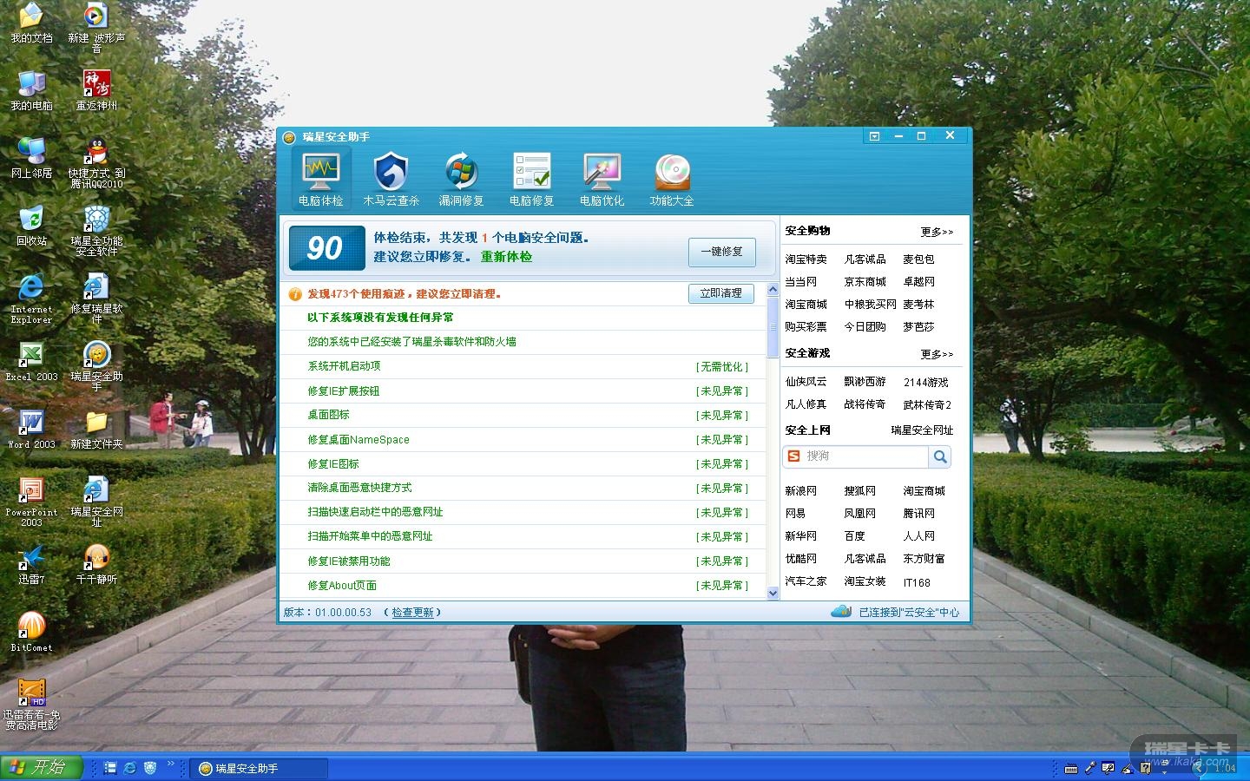Select 新建文件夹 folder on desktop

click(x=96, y=429)
